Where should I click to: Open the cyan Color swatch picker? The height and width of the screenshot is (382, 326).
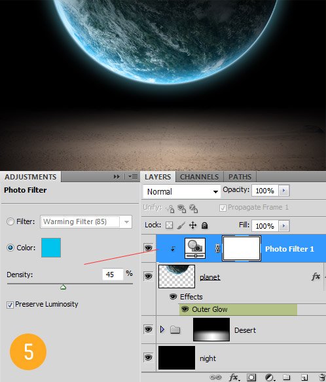(x=51, y=248)
